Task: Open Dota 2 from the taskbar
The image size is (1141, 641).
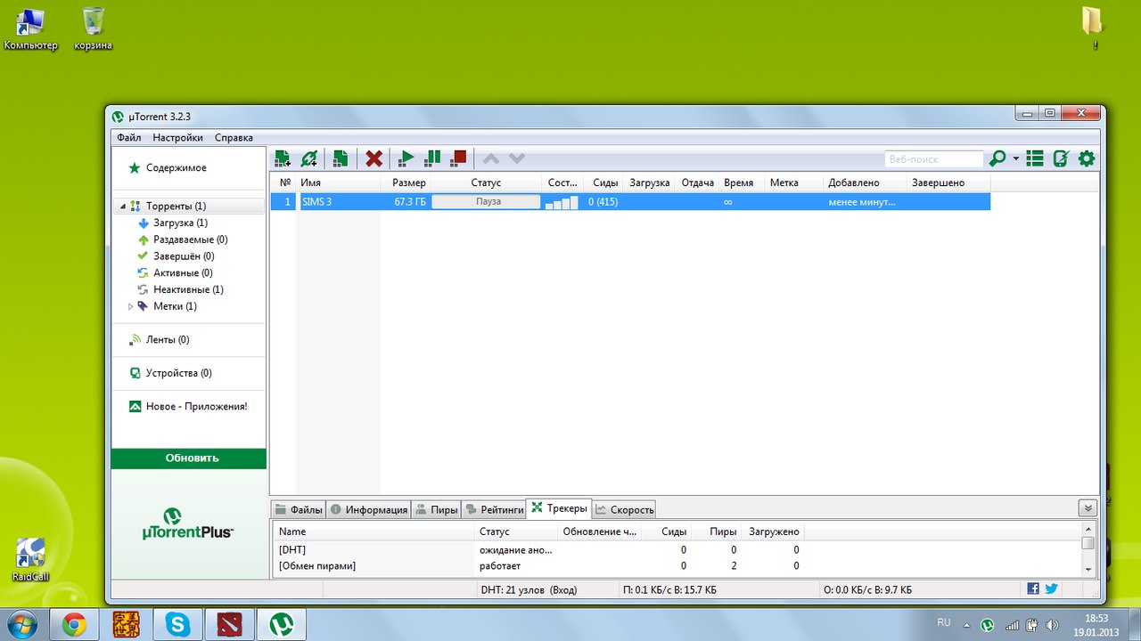Action: pos(229,625)
